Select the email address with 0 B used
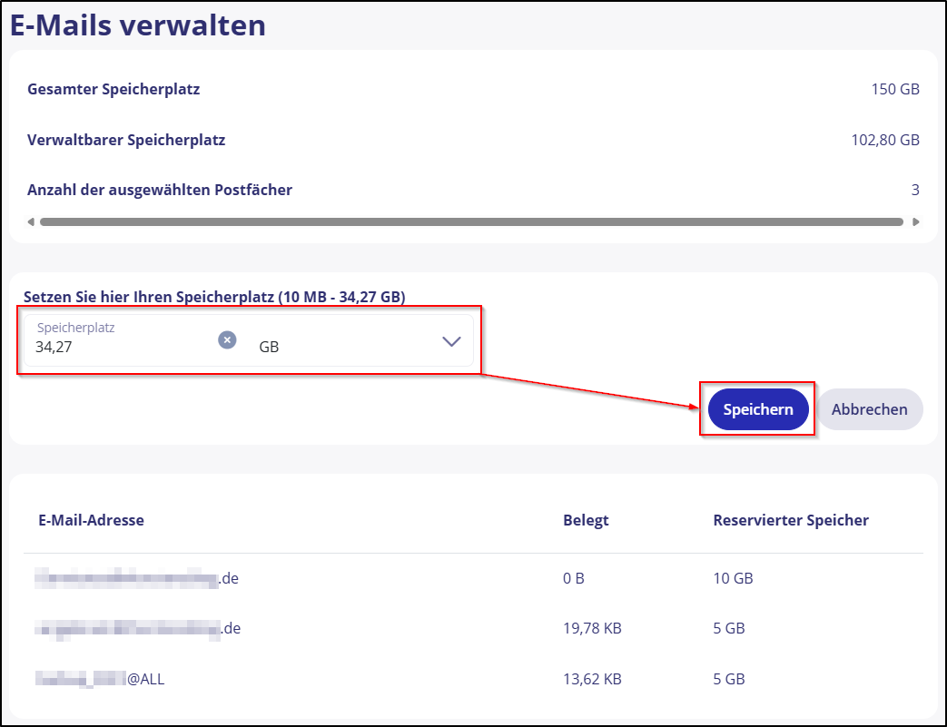Viewport: 947px width, 727px height. click(x=136, y=578)
